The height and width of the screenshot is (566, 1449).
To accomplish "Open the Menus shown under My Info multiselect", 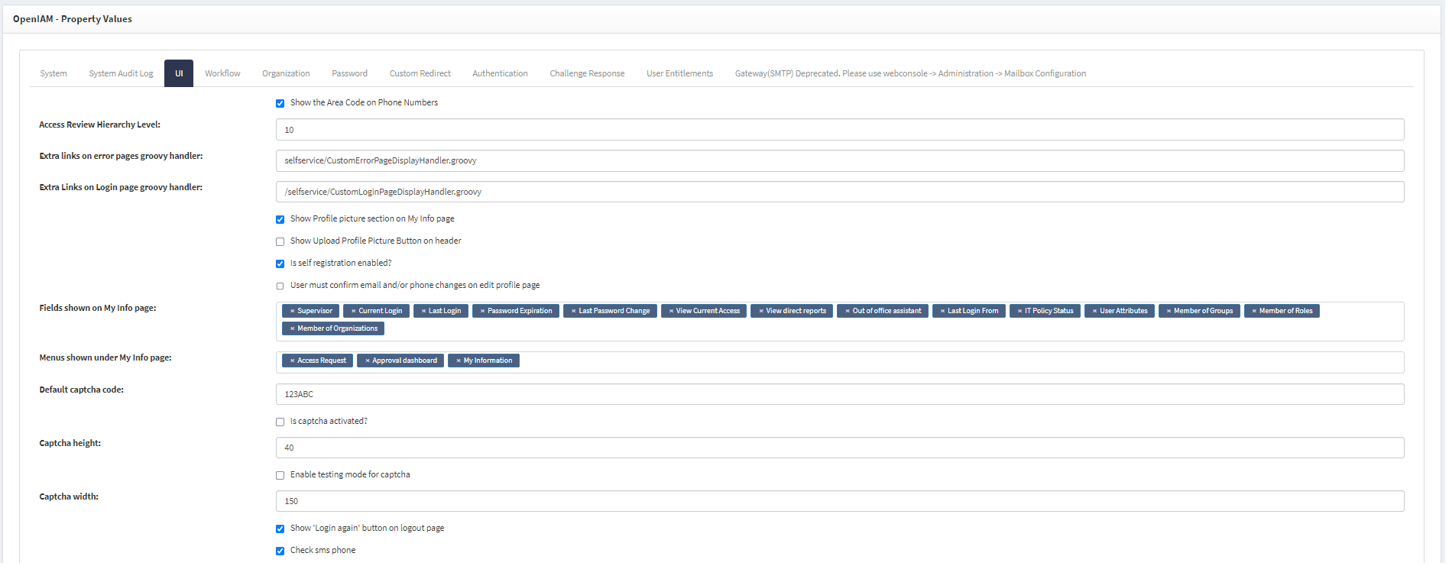I will tap(917, 362).
